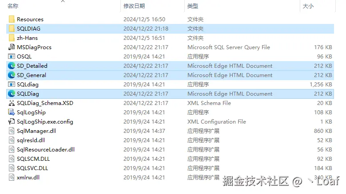Select the SD_Detailed Edge HTML icon
The width and height of the screenshot is (346, 194).
tap(12, 66)
